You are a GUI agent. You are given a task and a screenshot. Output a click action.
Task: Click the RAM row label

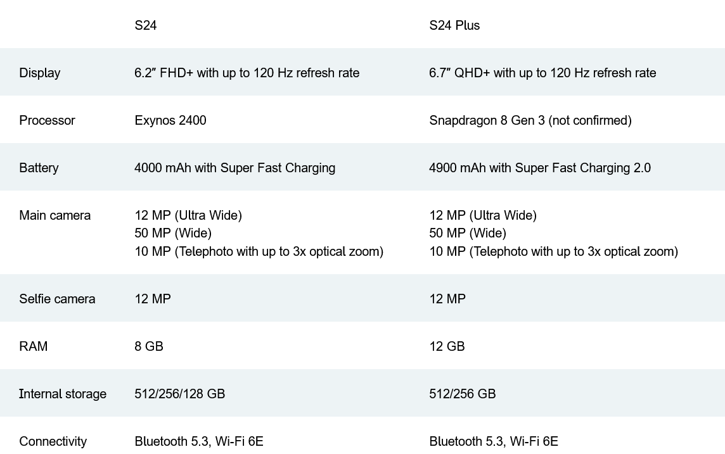point(33,346)
